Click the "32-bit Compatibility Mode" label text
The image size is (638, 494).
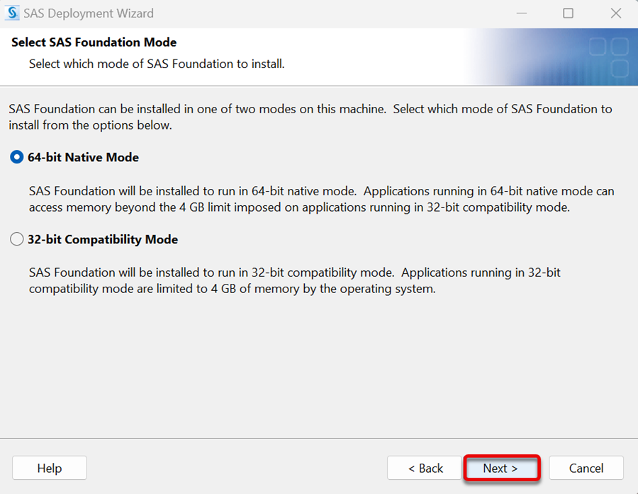point(103,239)
